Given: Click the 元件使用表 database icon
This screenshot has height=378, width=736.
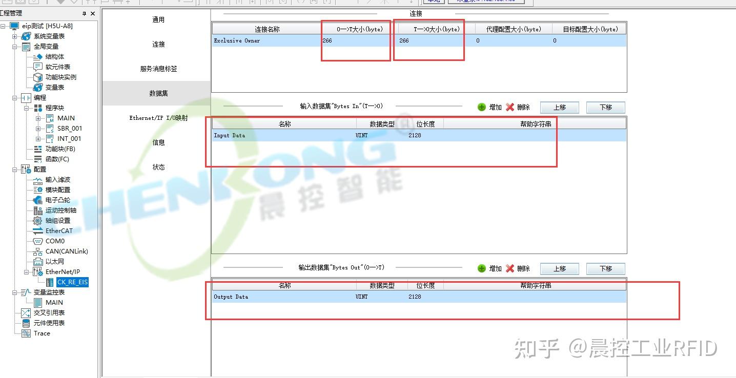Looking at the screenshot, I should coord(26,323).
